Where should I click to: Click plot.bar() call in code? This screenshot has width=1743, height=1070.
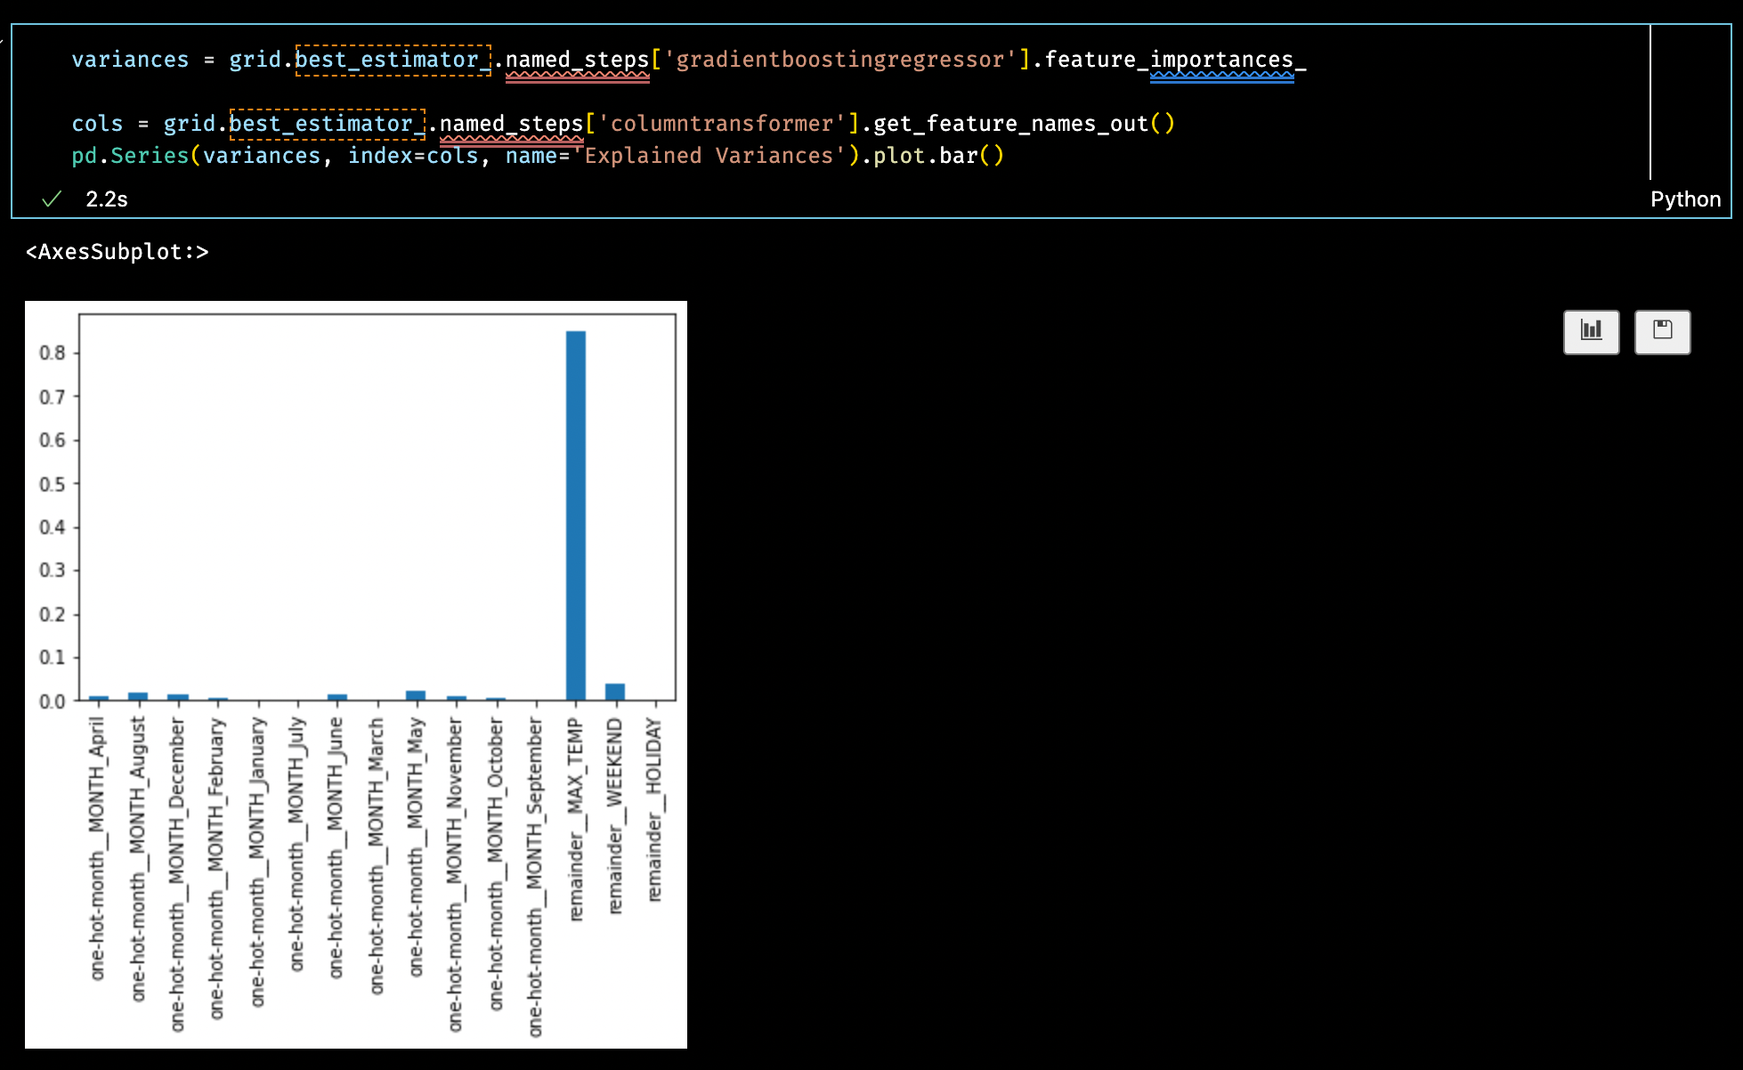[x=939, y=156]
